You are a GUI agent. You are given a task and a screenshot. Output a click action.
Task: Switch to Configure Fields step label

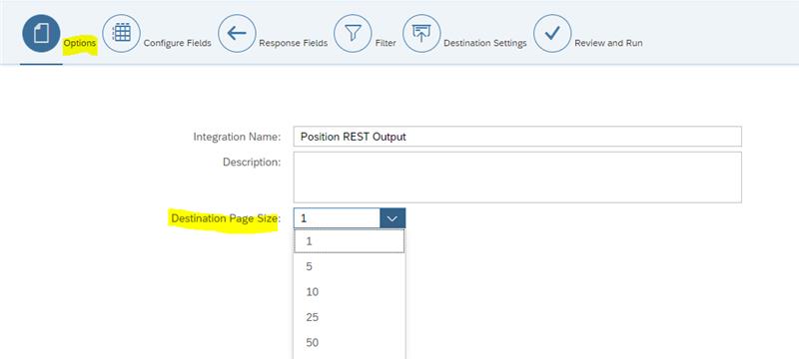178,44
